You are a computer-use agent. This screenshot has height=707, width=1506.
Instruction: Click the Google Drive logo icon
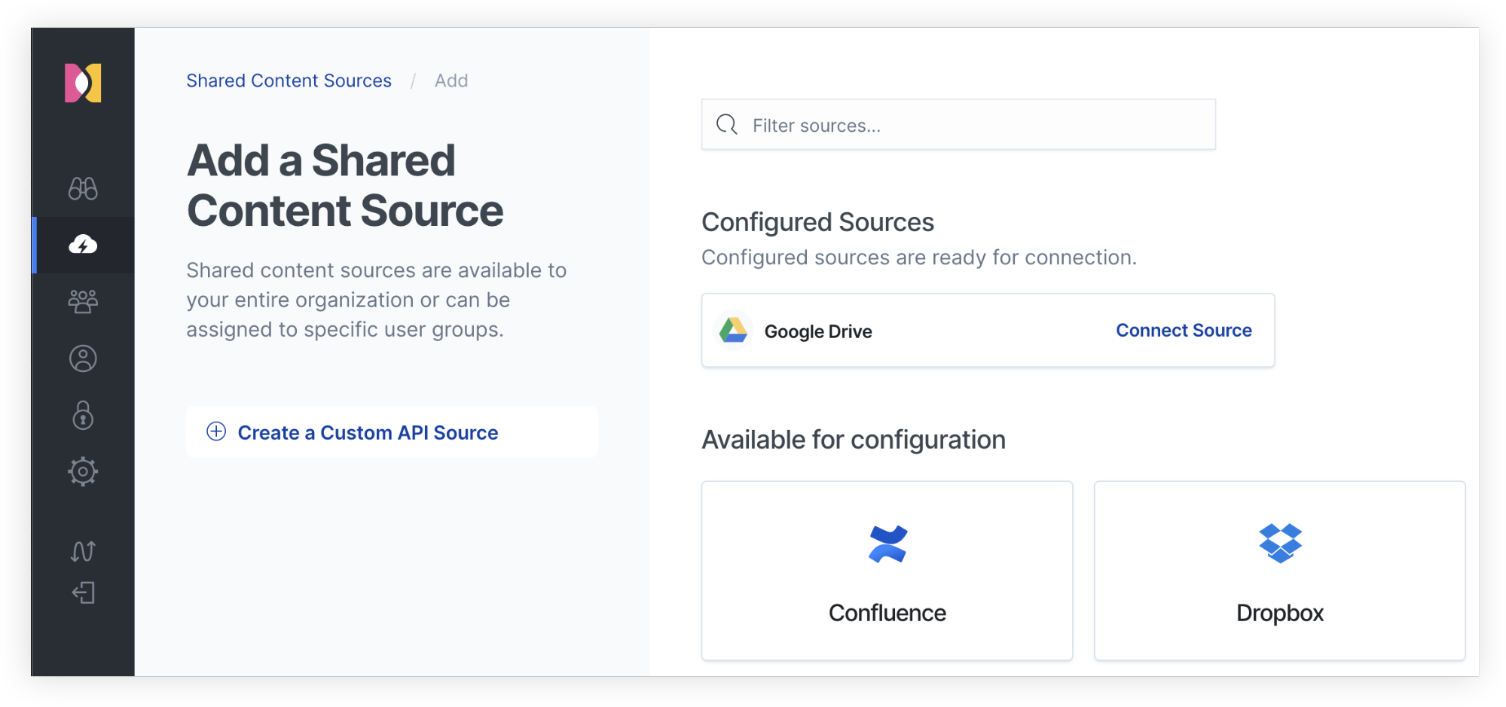point(733,331)
